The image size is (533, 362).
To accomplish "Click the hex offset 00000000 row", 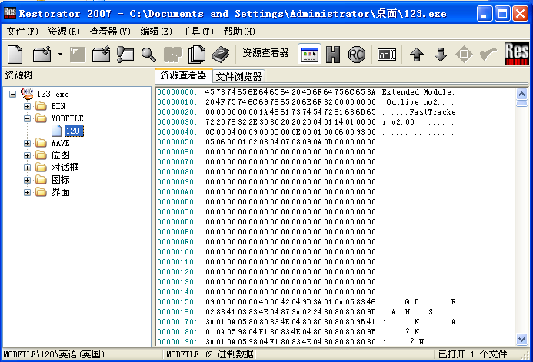I will pos(306,92).
